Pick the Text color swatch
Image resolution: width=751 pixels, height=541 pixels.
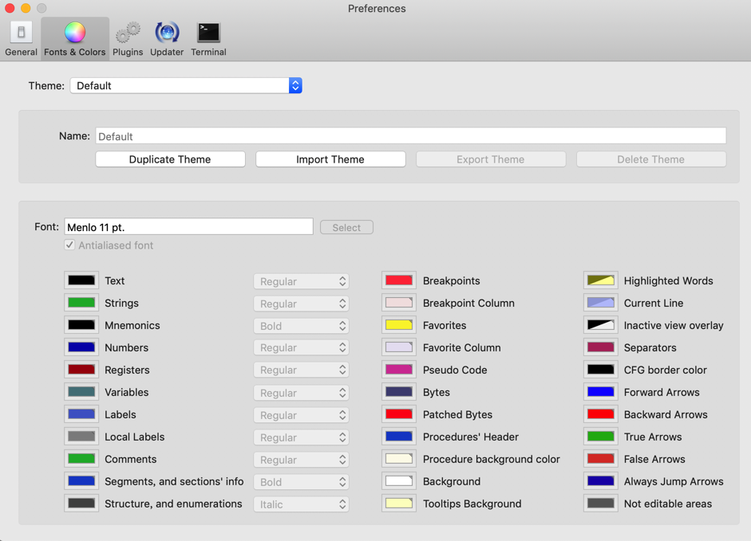[81, 280]
